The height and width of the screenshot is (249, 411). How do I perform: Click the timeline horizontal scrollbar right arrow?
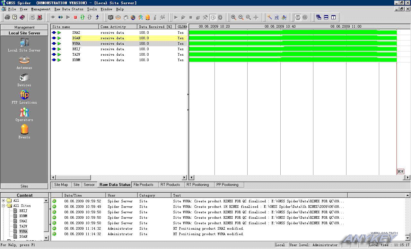408,177
